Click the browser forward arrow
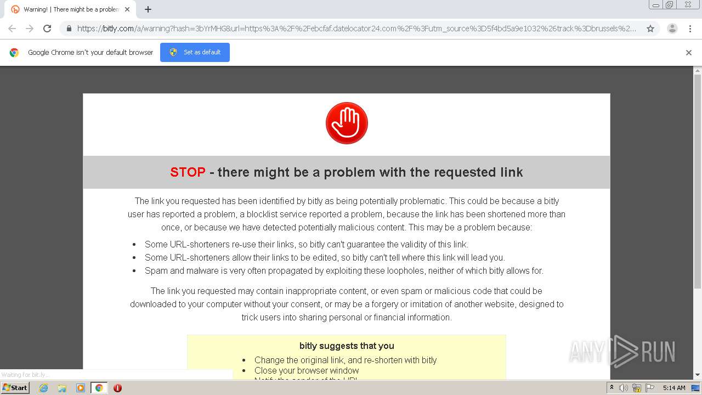Screen dimensions: 702x395 30,29
